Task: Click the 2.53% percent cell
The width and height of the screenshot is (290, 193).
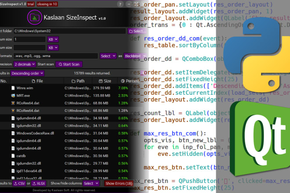Action: [x=123, y=96]
